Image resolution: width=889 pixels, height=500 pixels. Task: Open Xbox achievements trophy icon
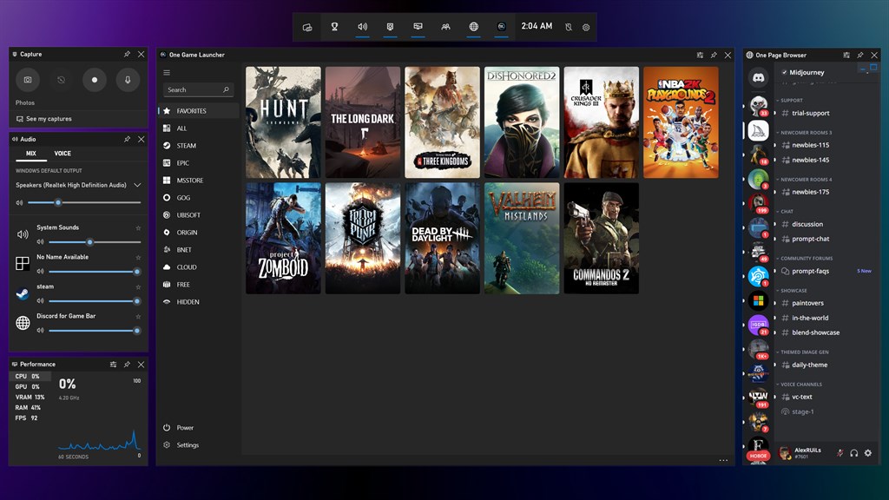click(334, 27)
